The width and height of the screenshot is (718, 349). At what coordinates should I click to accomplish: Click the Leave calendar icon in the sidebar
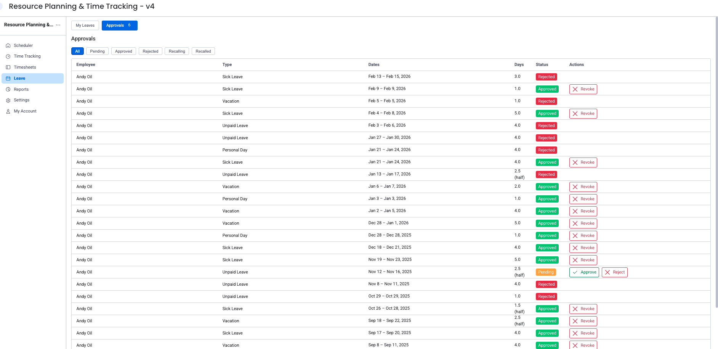point(8,78)
